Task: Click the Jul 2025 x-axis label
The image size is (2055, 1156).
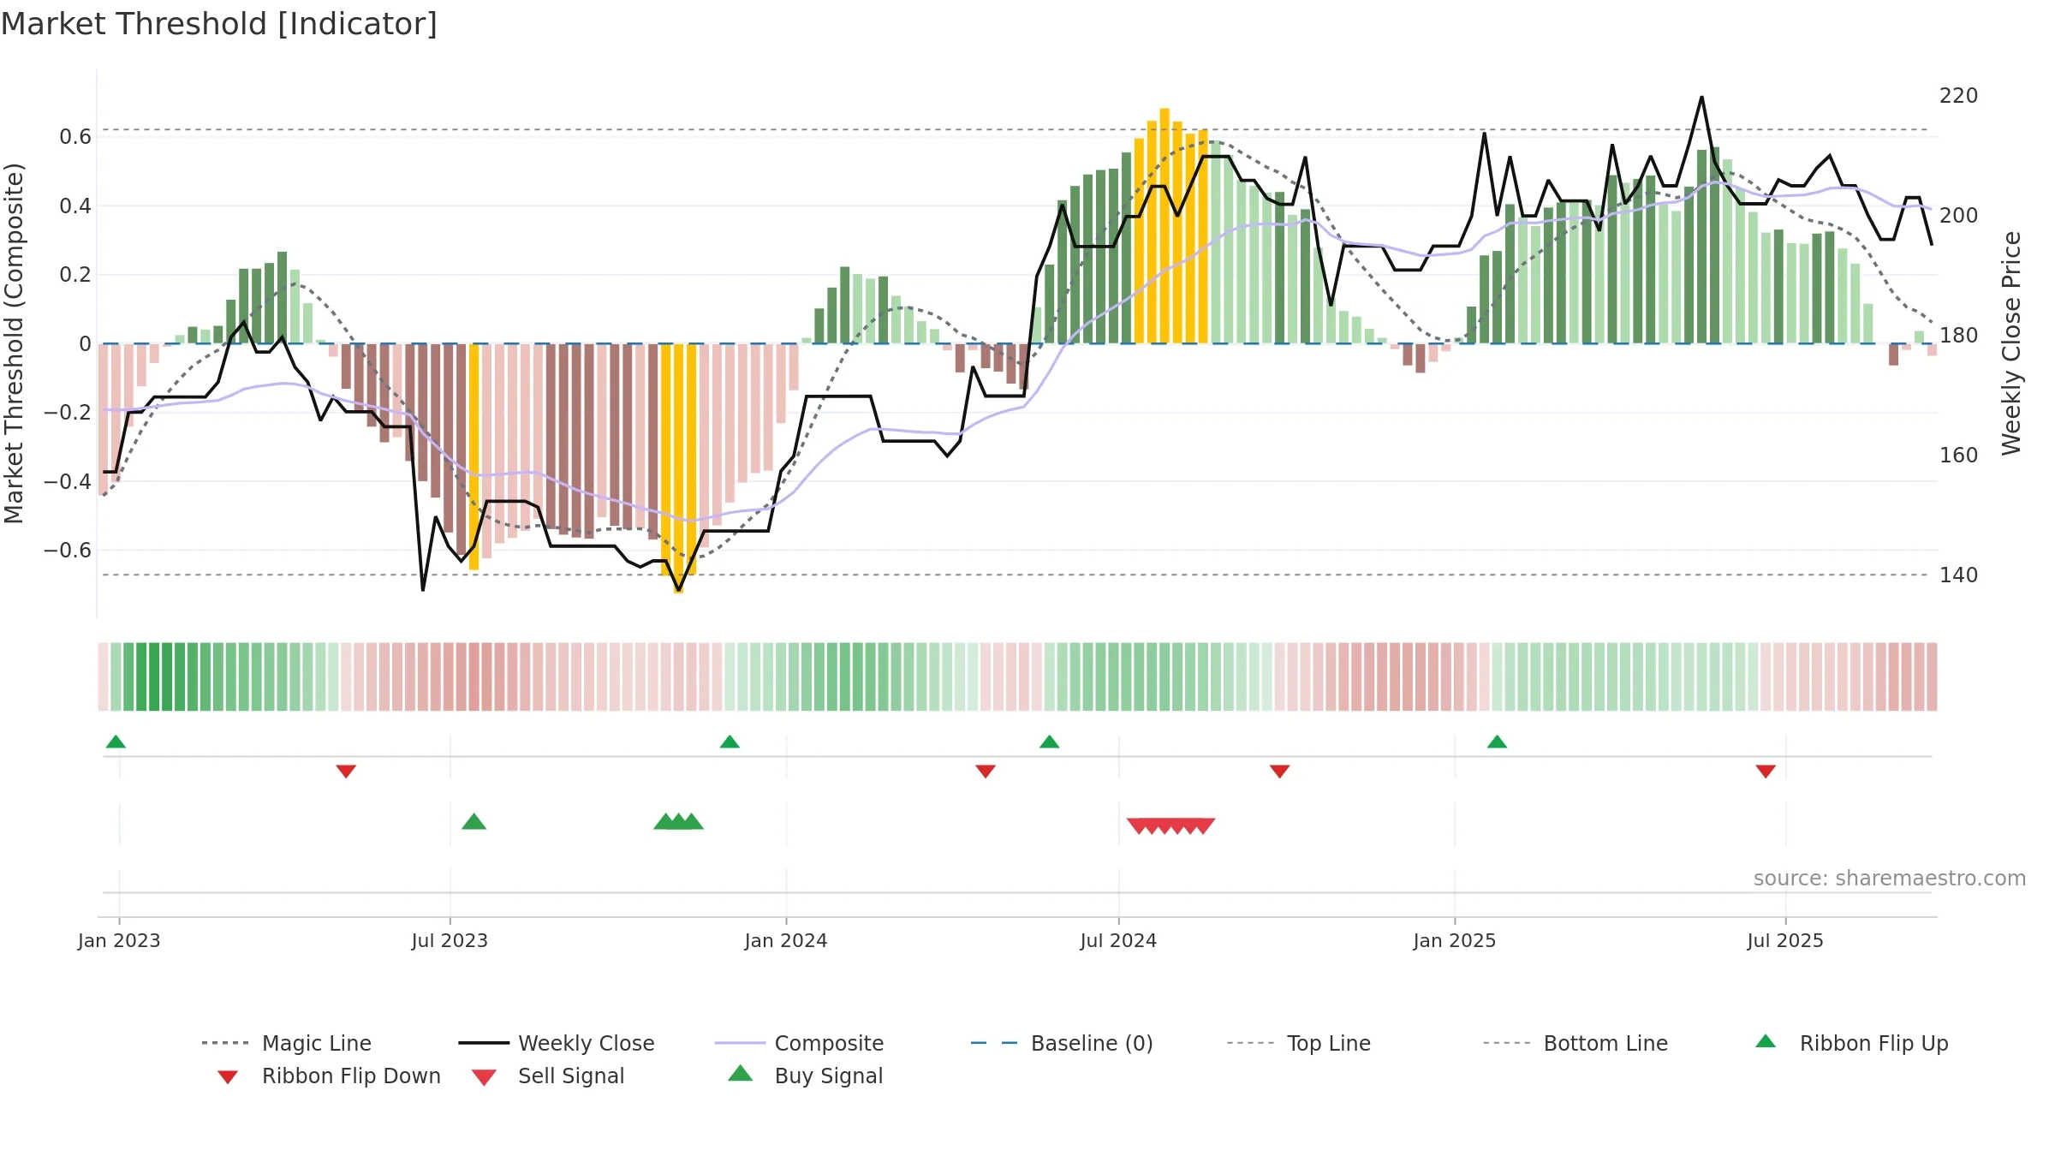Action: 1785,940
